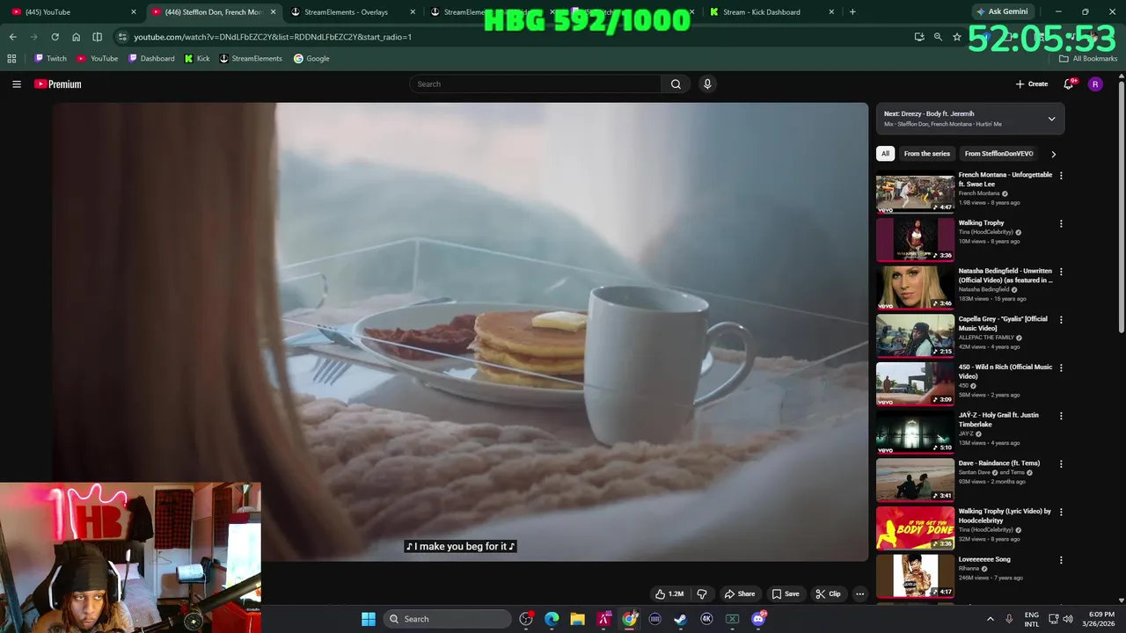The width and height of the screenshot is (1126, 633).
Task: Show more filter chips with the arrow
Action: click(1053, 154)
